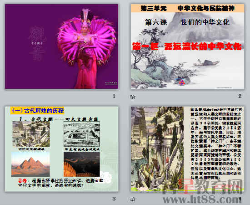This screenshot has width=250, height=205.
Task: Click the red 思考 prompt on slide 3
Action: pyautogui.click(x=23, y=181)
